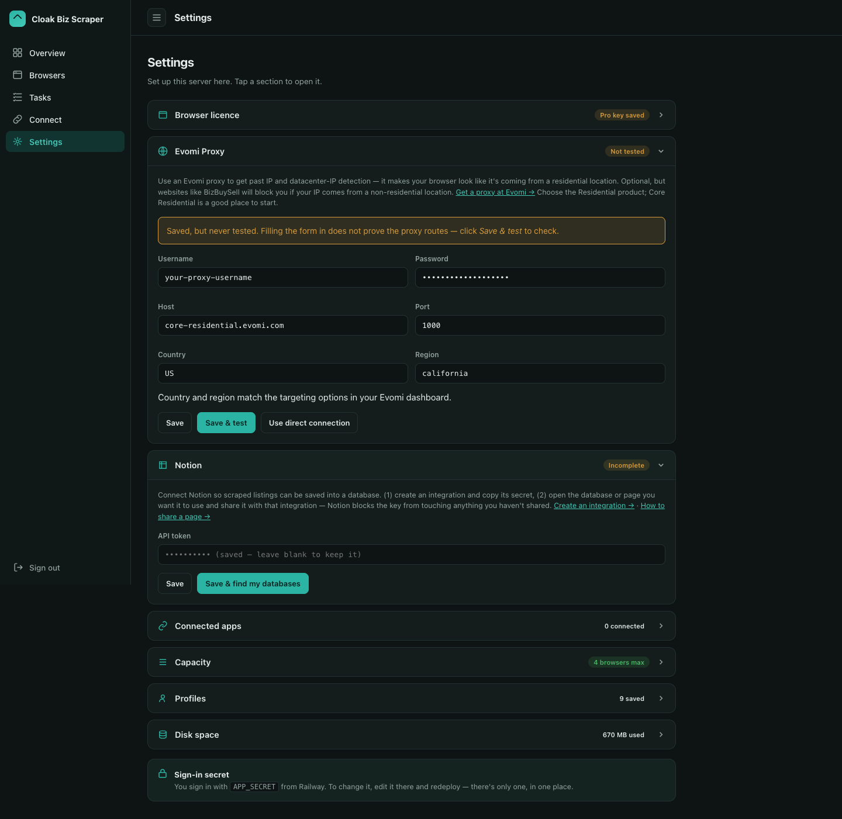Click Save in the Evomi Proxy form
Screen dimensions: 842x819
[x=175, y=423]
